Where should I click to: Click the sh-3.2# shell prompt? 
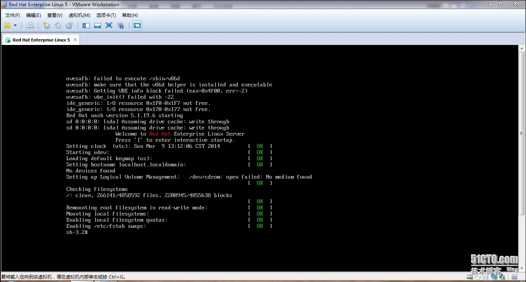pos(77,232)
